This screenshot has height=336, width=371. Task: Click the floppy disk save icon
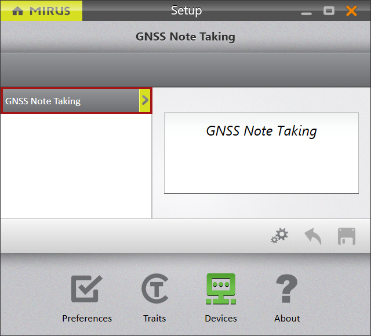click(347, 236)
